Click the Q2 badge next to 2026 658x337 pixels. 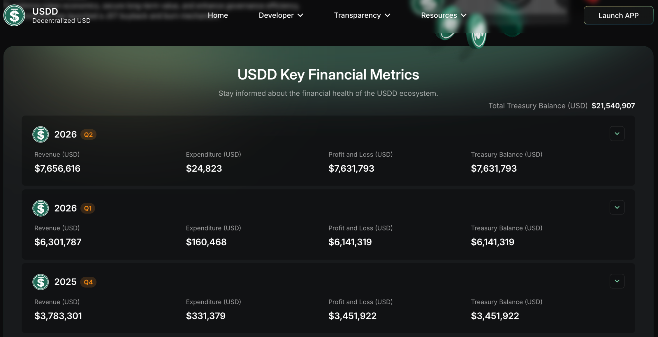coord(88,135)
